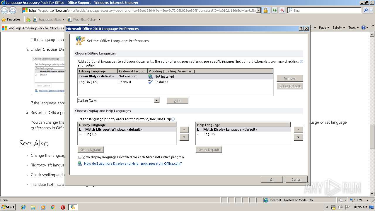Click the taskbar clock showing 10:36 AM
This screenshot has height=211, width=375.
[x=360, y=207]
